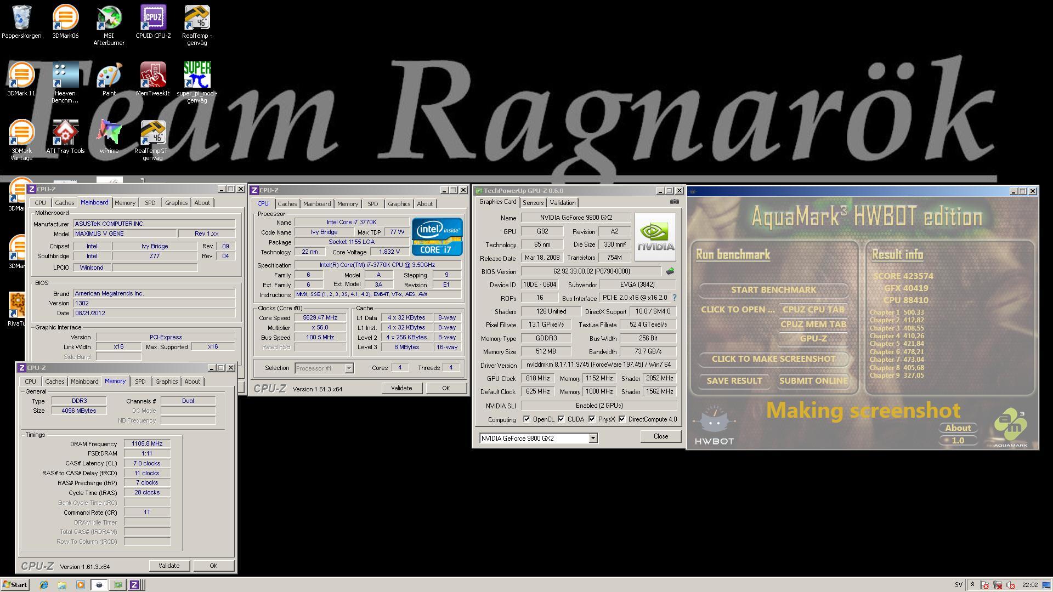Switch to CPU tab in CPU-Z mainboard window
The image size is (1053, 592).
coord(40,203)
